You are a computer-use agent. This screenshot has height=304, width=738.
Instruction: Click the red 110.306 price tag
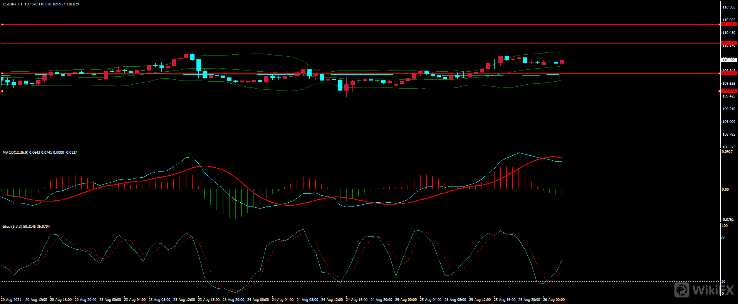pyautogui.click(x=728, y=43)
